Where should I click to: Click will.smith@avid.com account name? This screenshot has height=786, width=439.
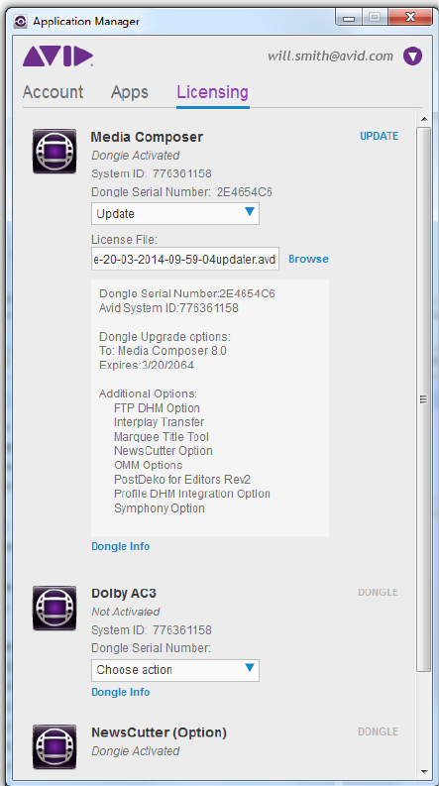[330, 56]
